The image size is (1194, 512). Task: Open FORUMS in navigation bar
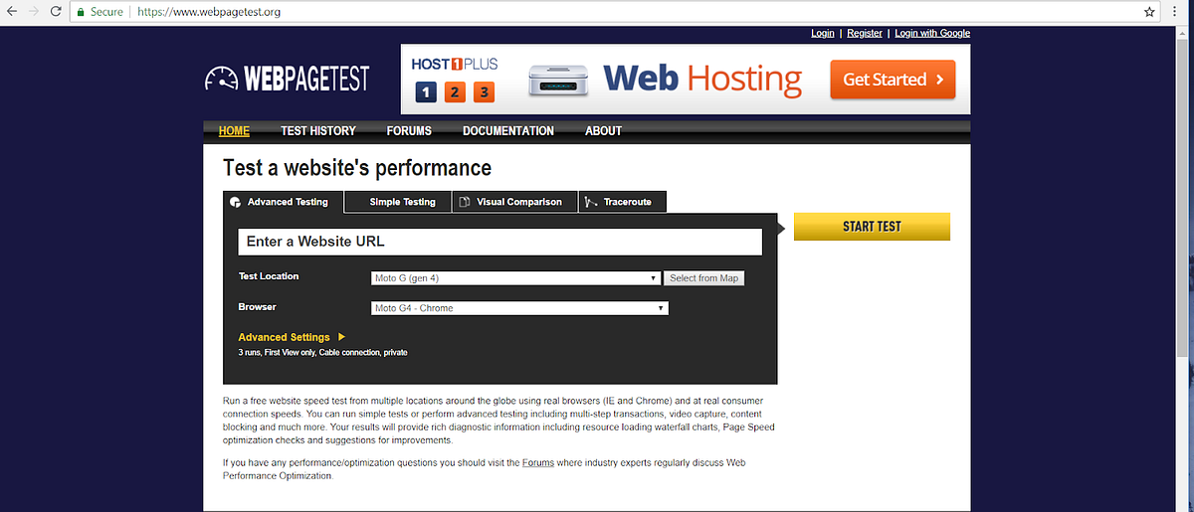point(409,131)
